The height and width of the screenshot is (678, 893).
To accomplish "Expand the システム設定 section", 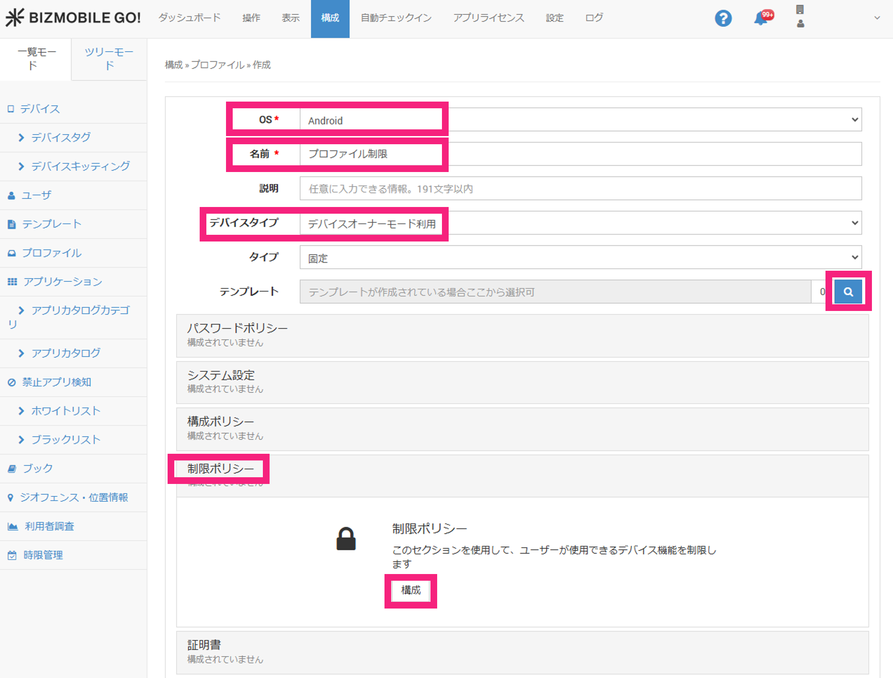I will coord(522,381).
